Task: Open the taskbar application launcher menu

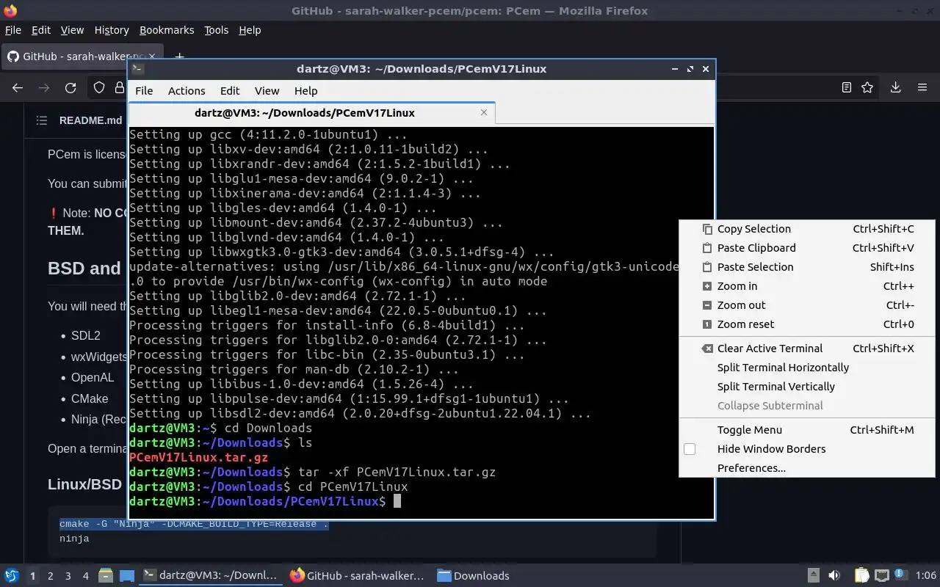Action: click(x=12, y=575)
